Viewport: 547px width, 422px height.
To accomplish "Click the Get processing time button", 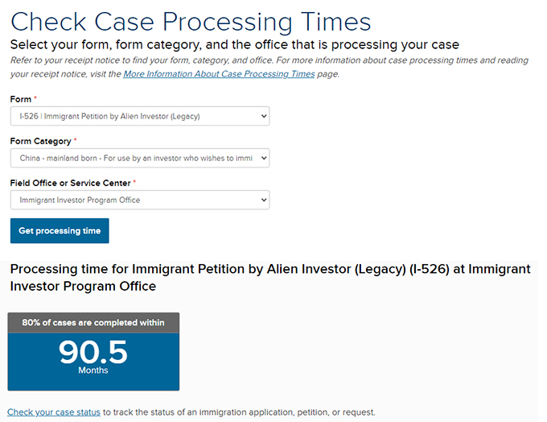I will [60, 231].
